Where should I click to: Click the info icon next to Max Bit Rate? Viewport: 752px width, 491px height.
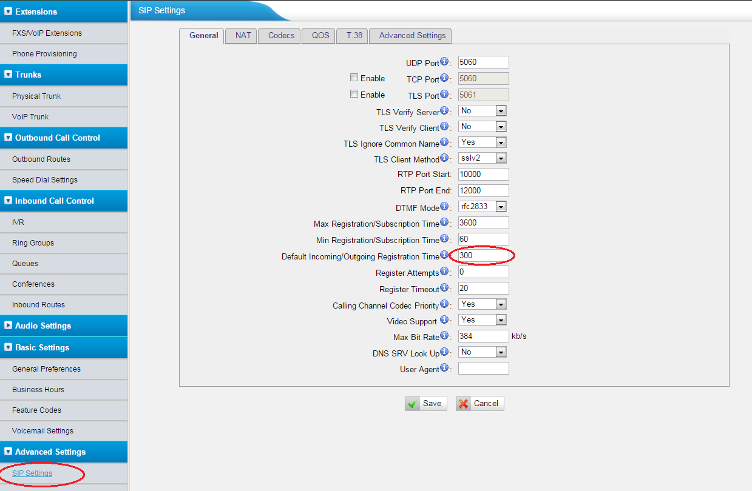444,335
